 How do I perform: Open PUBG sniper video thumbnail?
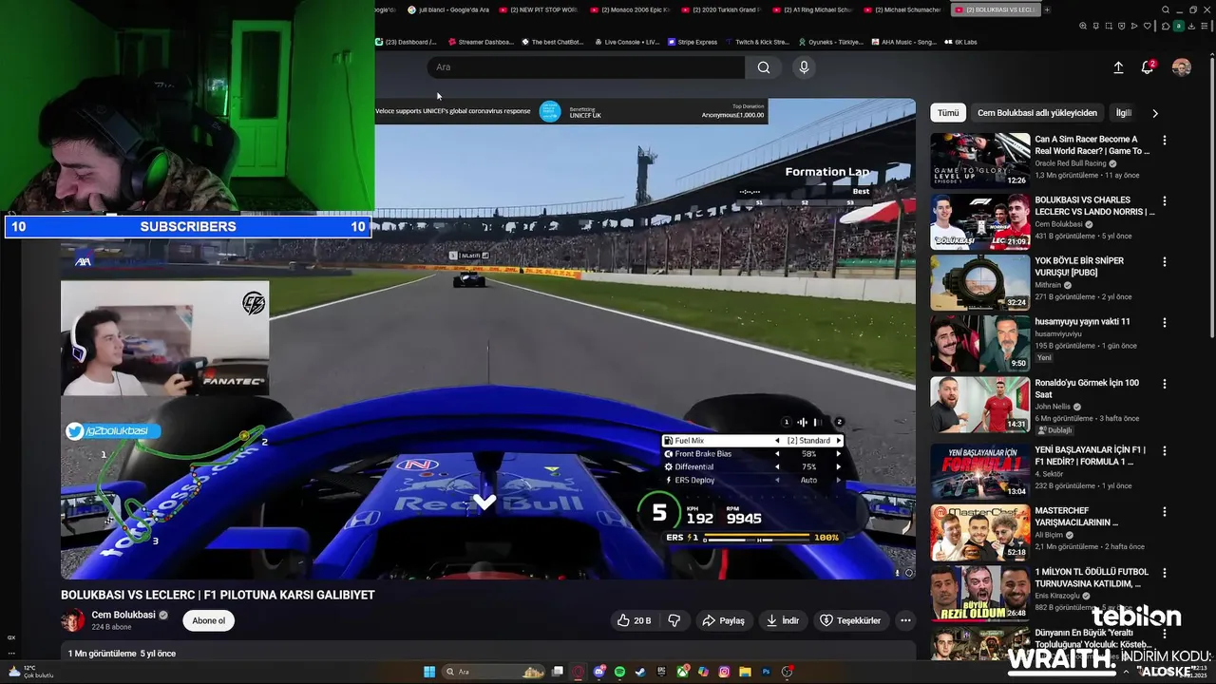coord(979,281)
